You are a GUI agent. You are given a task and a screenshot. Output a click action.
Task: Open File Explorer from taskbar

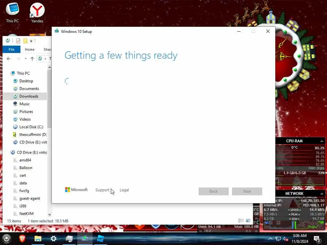coord(38,238)
